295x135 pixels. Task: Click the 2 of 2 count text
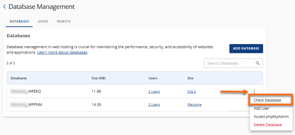pyautogui.click(x=11, y=63)
